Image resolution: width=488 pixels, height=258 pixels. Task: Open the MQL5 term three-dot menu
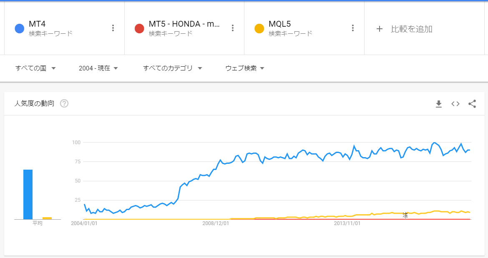[x=353, y=28]
